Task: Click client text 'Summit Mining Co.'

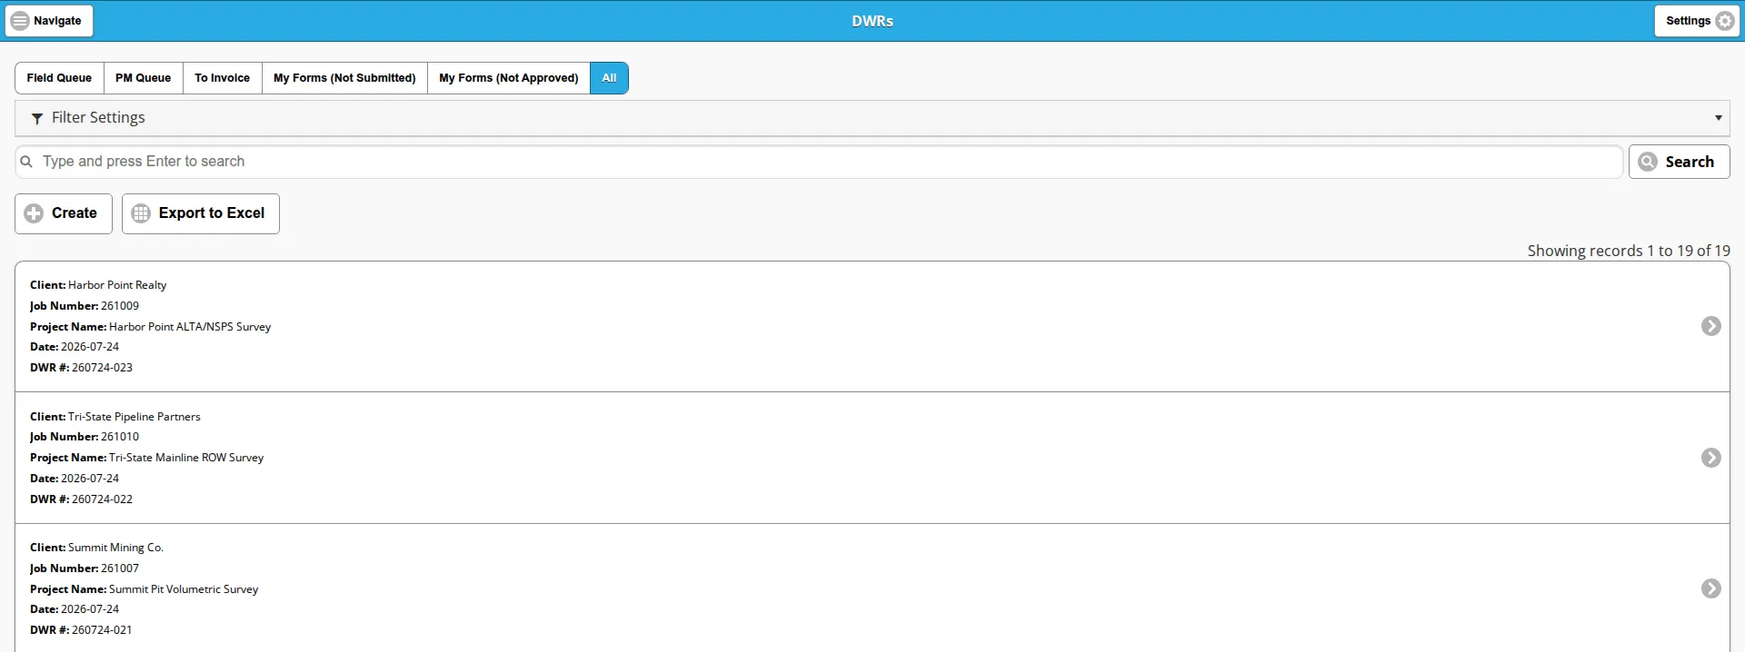Action: [x=115, y=548]
